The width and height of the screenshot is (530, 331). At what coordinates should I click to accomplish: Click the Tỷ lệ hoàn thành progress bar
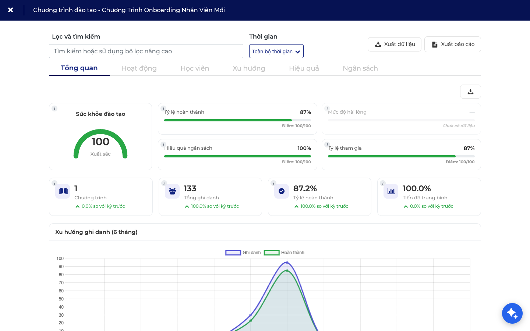click(x=237, y=120)
